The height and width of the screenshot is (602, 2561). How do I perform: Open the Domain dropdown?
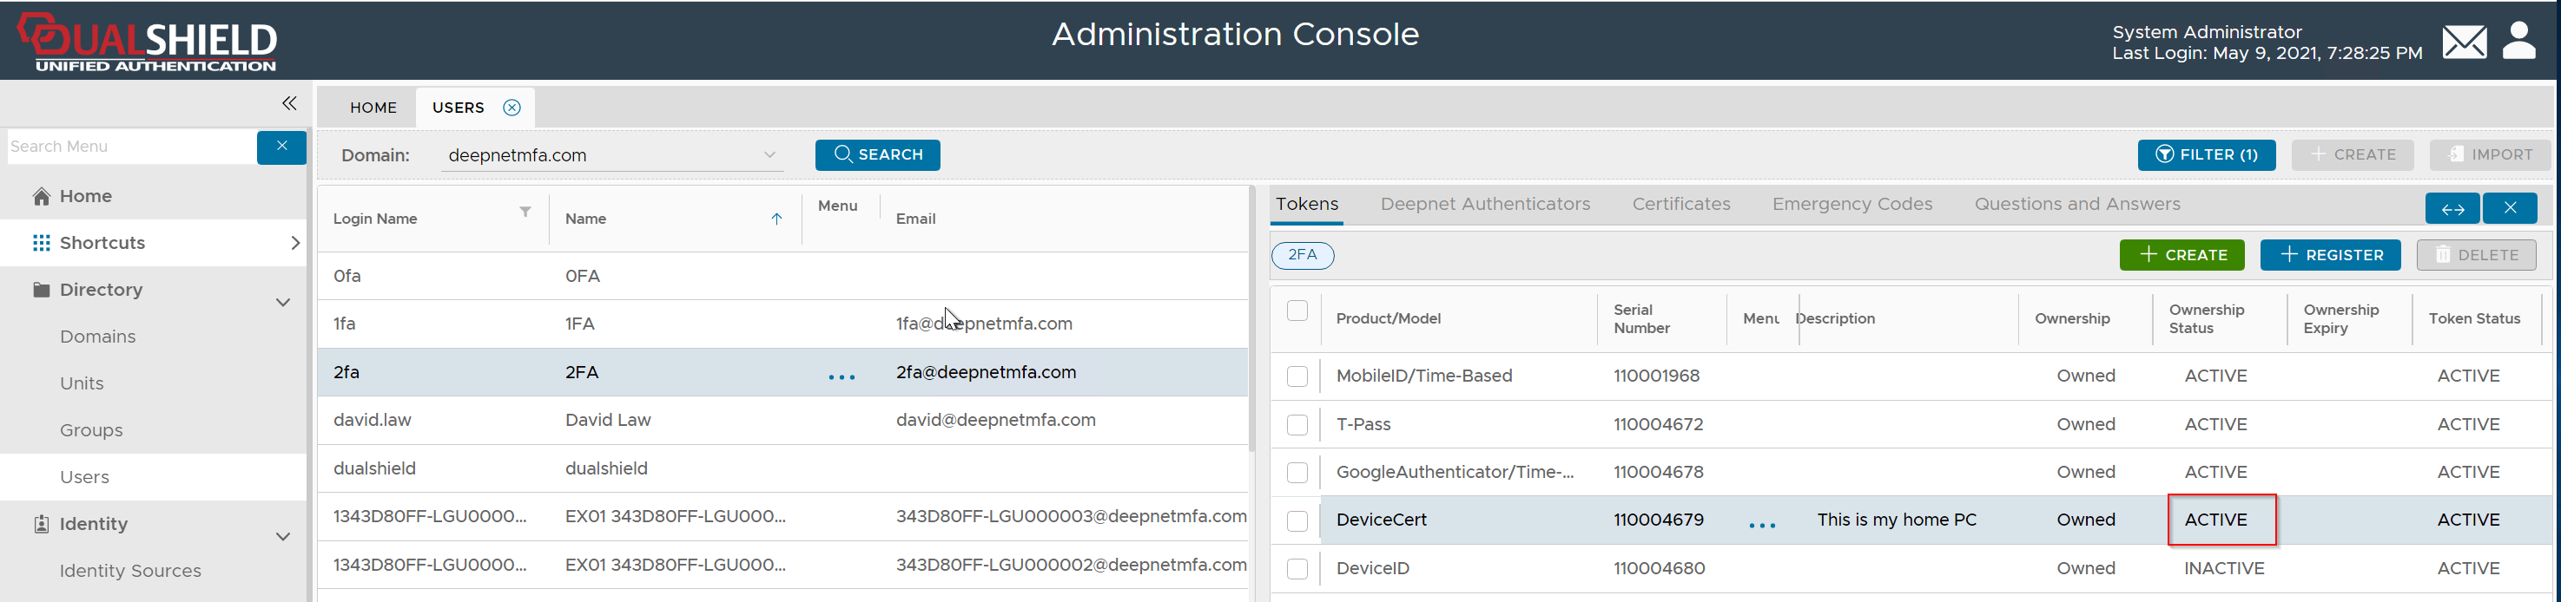coord(769,155)
